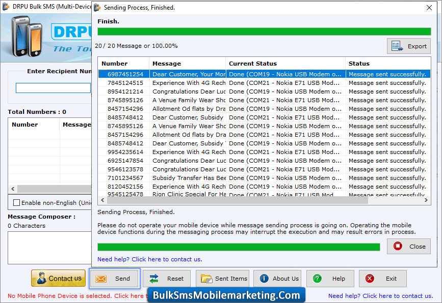Click the Export button
442x303 pixels.
coord(408,46)
